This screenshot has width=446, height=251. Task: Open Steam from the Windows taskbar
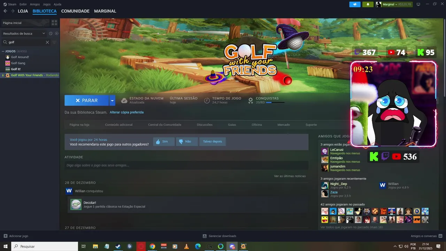(x=118, y=246)
